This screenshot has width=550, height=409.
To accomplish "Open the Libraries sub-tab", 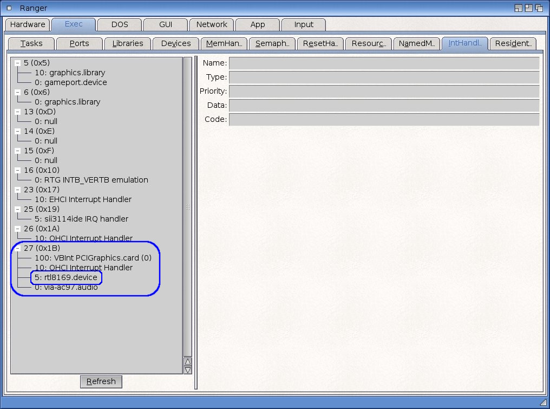I will pyautogui.click(x=128, y=43).
